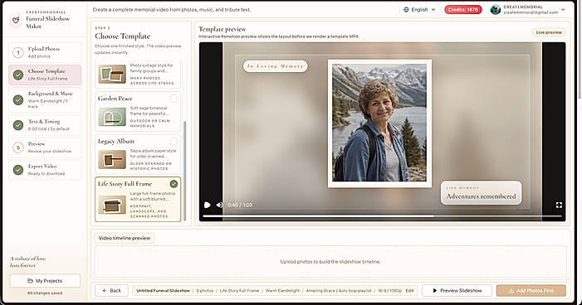Click the heart logo of Funeral Slideshow Maker
This screenshot has width=582, height=305.
click(x=16, y=19)
